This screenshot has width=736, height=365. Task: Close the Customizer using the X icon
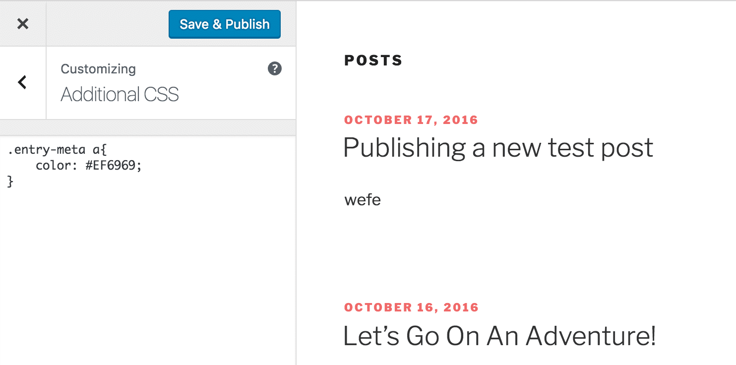23,24
